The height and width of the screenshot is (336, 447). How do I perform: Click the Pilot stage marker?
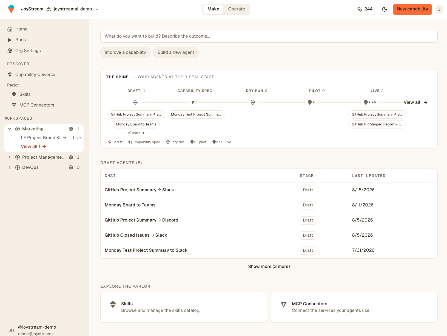(x=311, y=102)
